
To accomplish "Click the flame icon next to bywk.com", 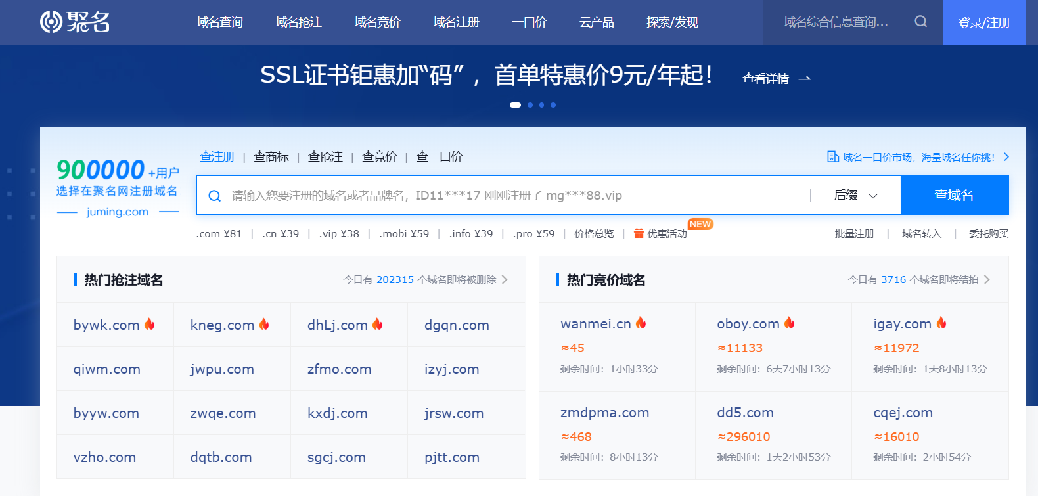I will tap(150, 324).
